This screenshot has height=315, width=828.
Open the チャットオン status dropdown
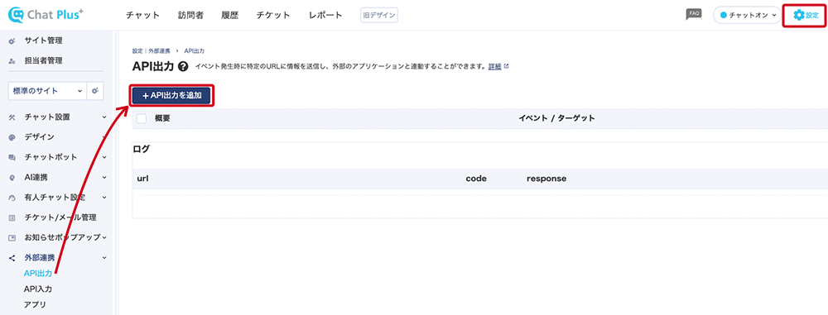click(747, 16)
